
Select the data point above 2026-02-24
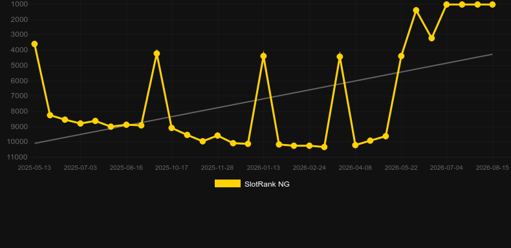point(309,146)
